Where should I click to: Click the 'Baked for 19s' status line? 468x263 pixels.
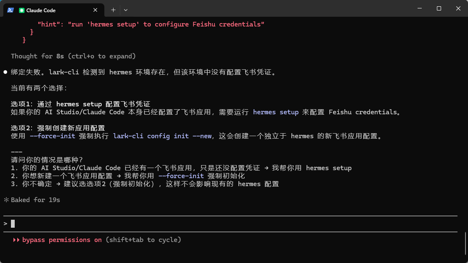[x=35, y=200]
